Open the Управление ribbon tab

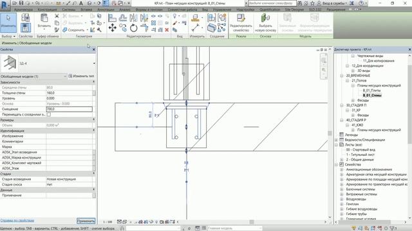tap(222, 10)
